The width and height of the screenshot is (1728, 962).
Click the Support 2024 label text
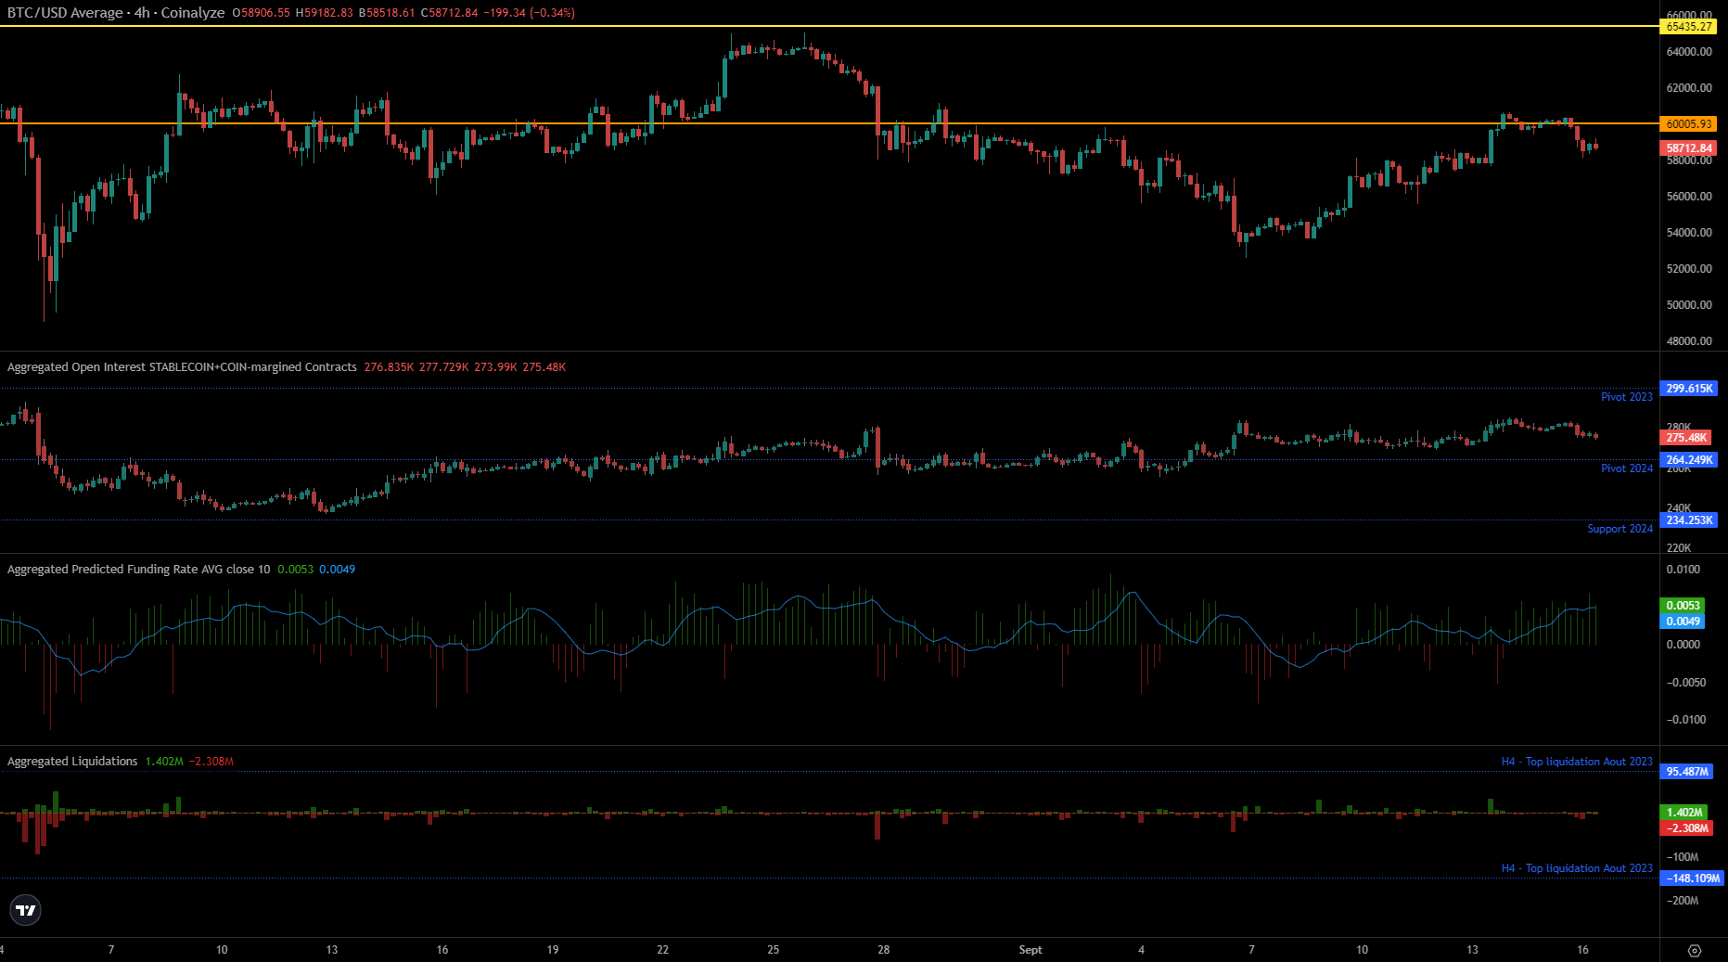1620,529
